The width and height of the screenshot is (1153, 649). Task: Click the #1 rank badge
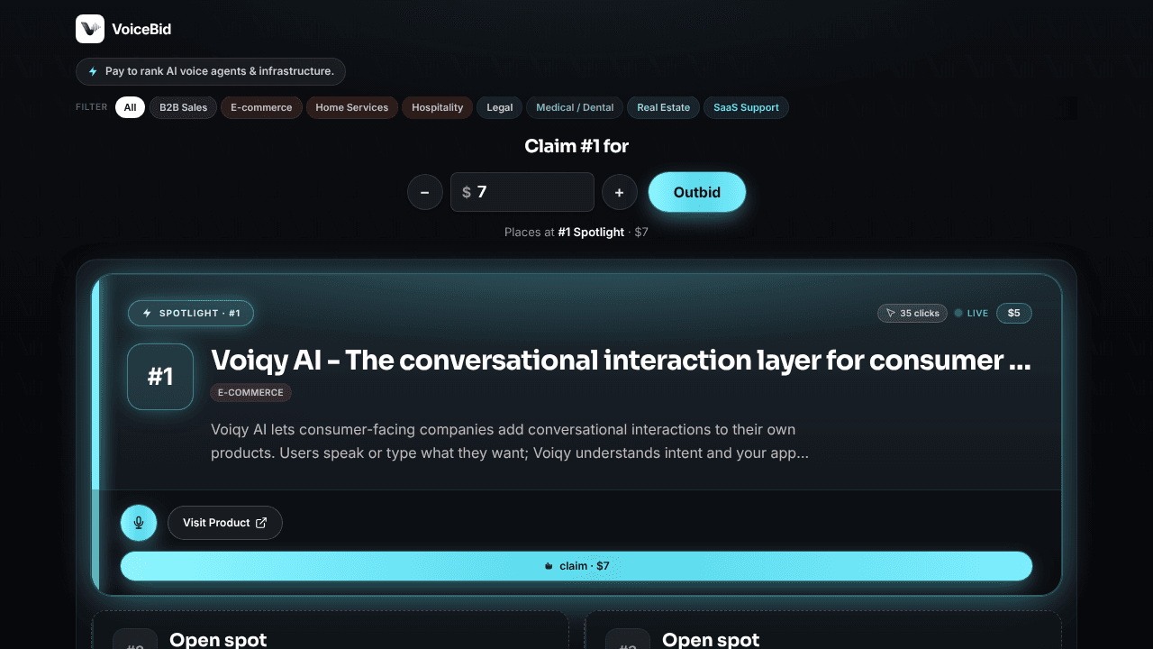[160, 377]
